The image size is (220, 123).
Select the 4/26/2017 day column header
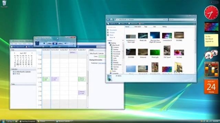tap(64, 50)
